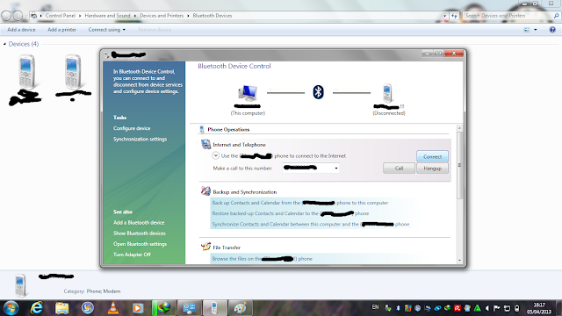Collapse the Devices (4) group
The width and height of the screenshot is (562, 316).
pyautogui.click(x=4, y=44)
